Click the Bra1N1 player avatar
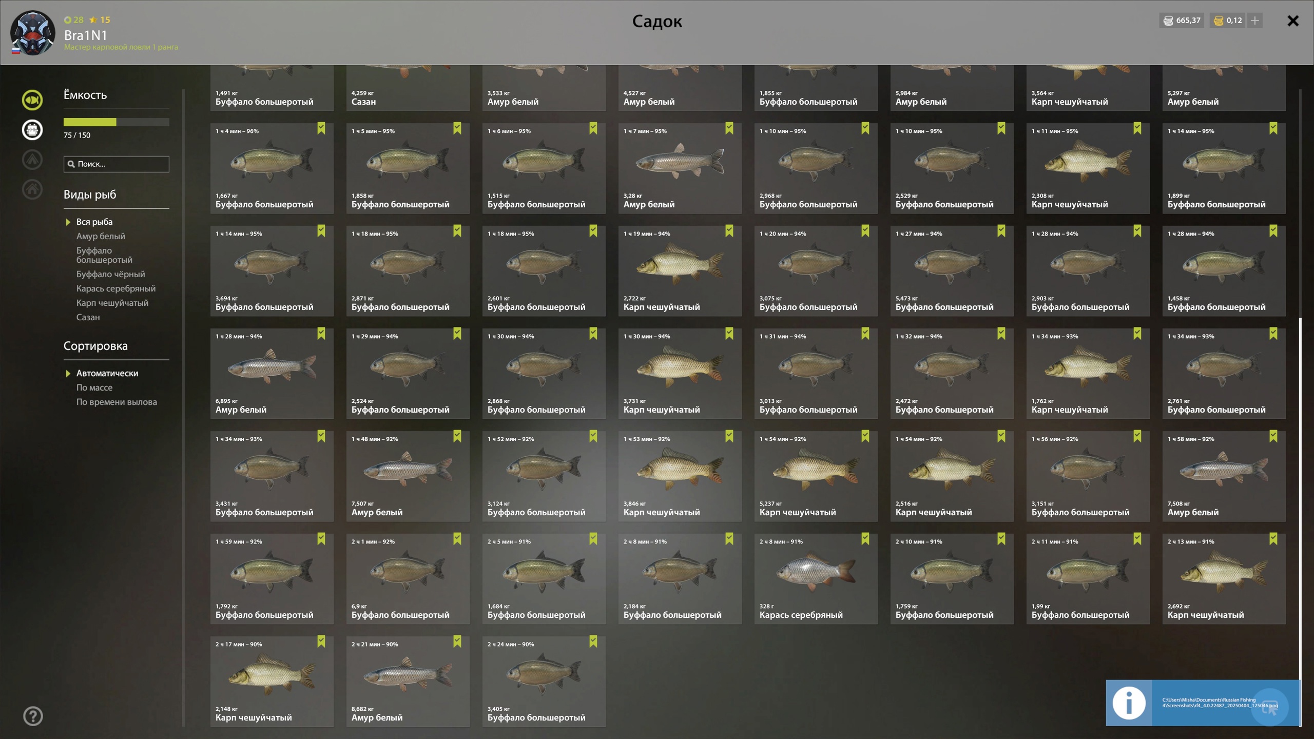1314x739 pixels. (x=33, y=33)
